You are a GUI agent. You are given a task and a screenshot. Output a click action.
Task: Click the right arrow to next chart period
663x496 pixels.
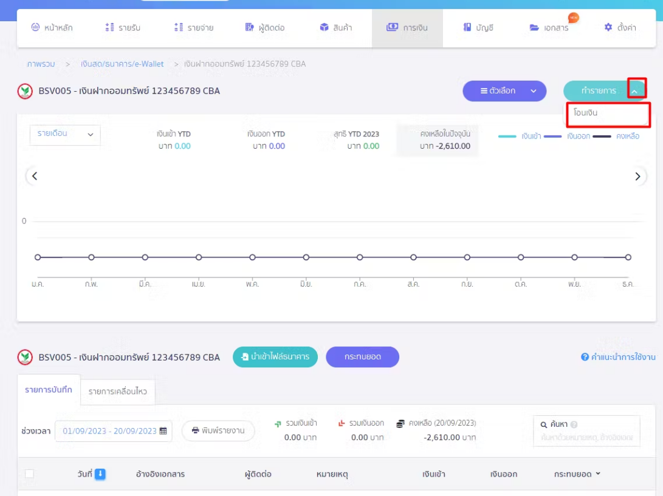tap(637, 177)
